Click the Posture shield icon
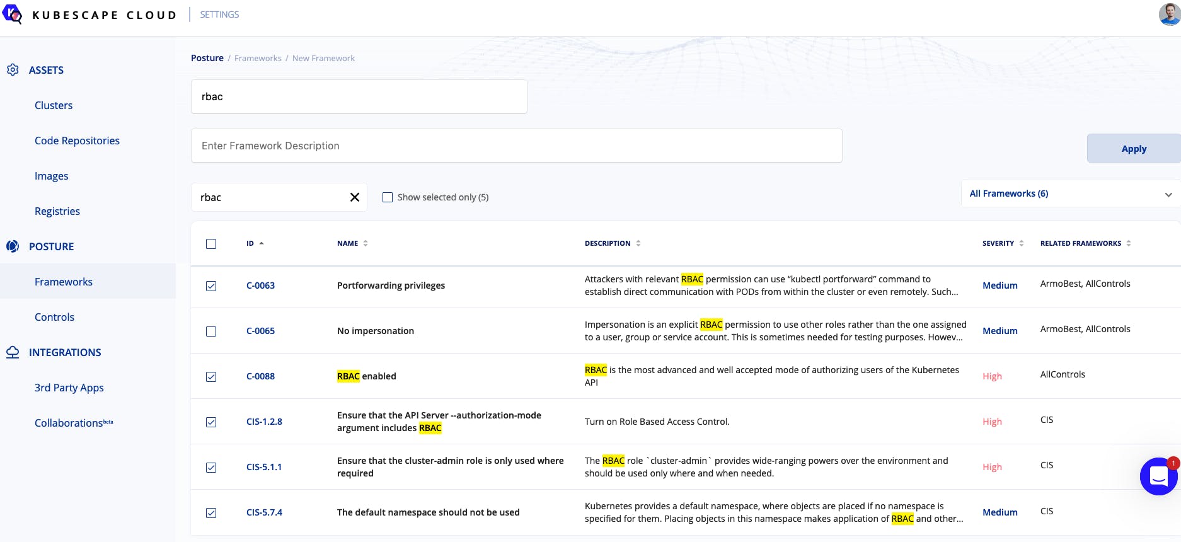Viewport: 1181px width, 542px height. click(x=13, y=246)
